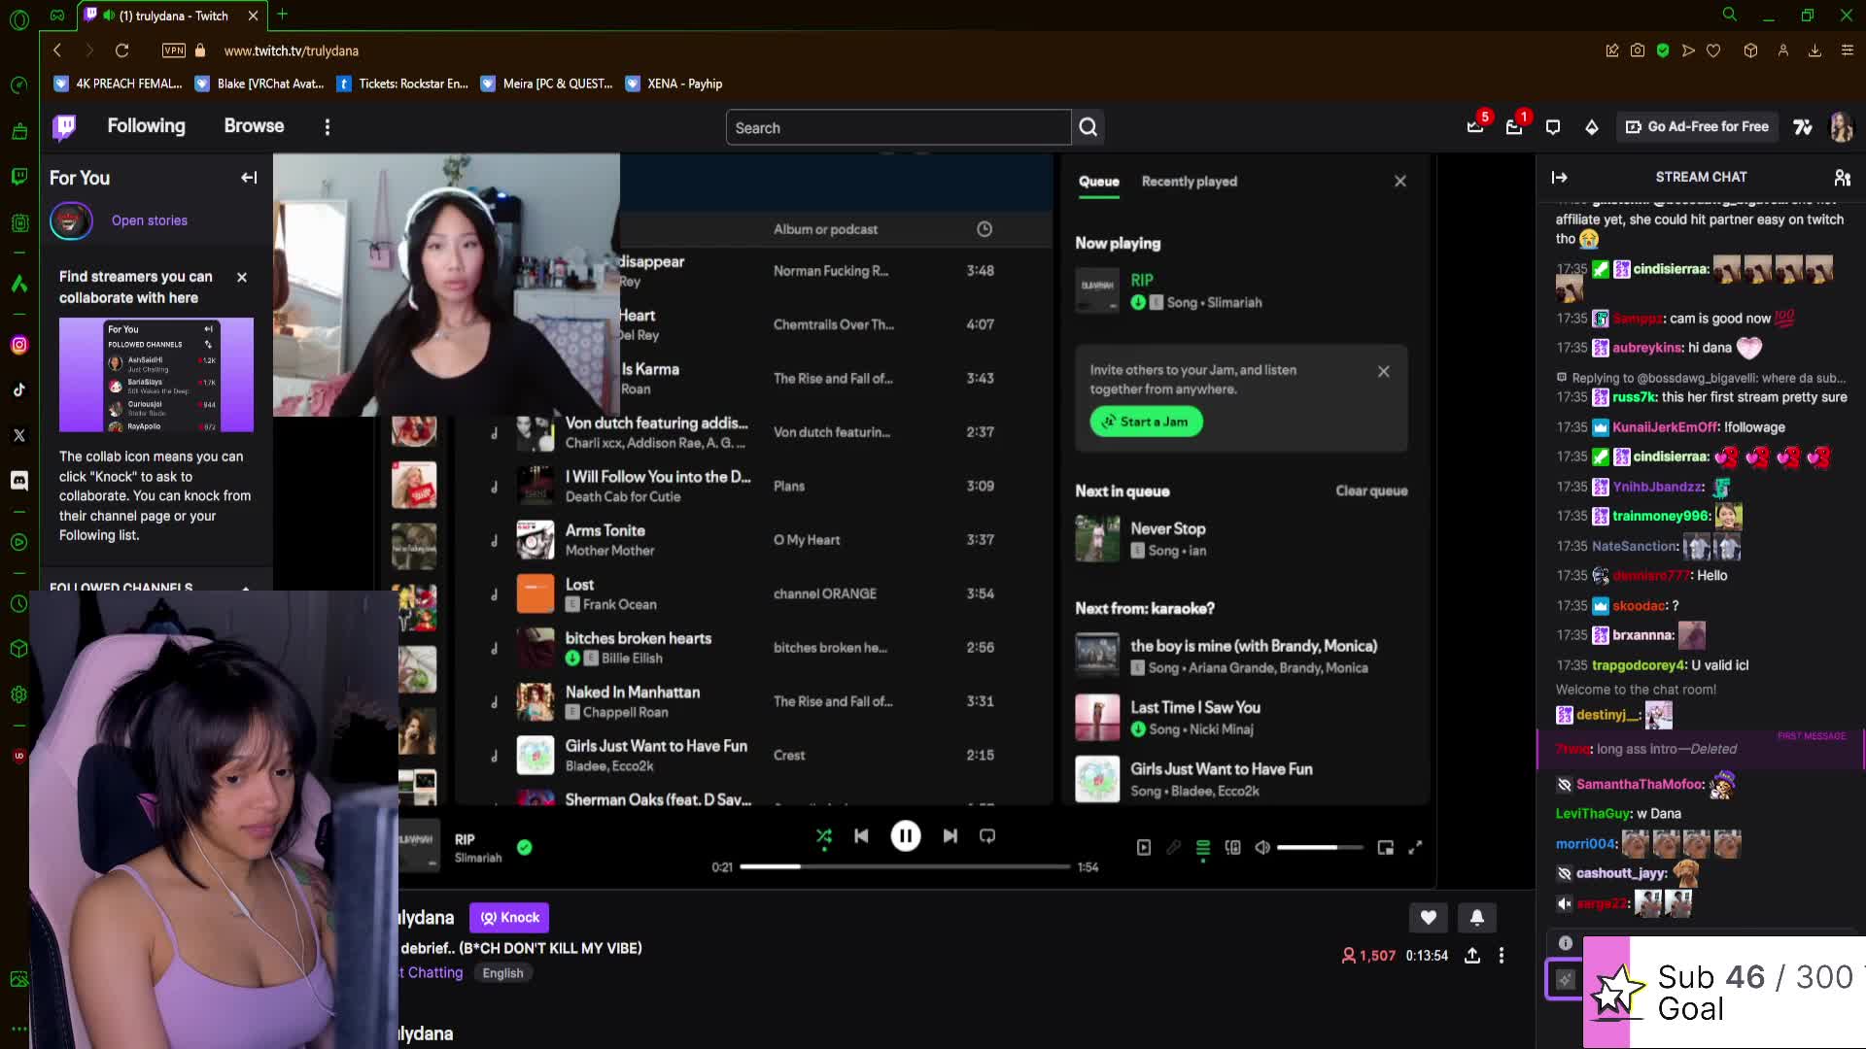Select Last Time I Saw You track

click(1240, 718)
